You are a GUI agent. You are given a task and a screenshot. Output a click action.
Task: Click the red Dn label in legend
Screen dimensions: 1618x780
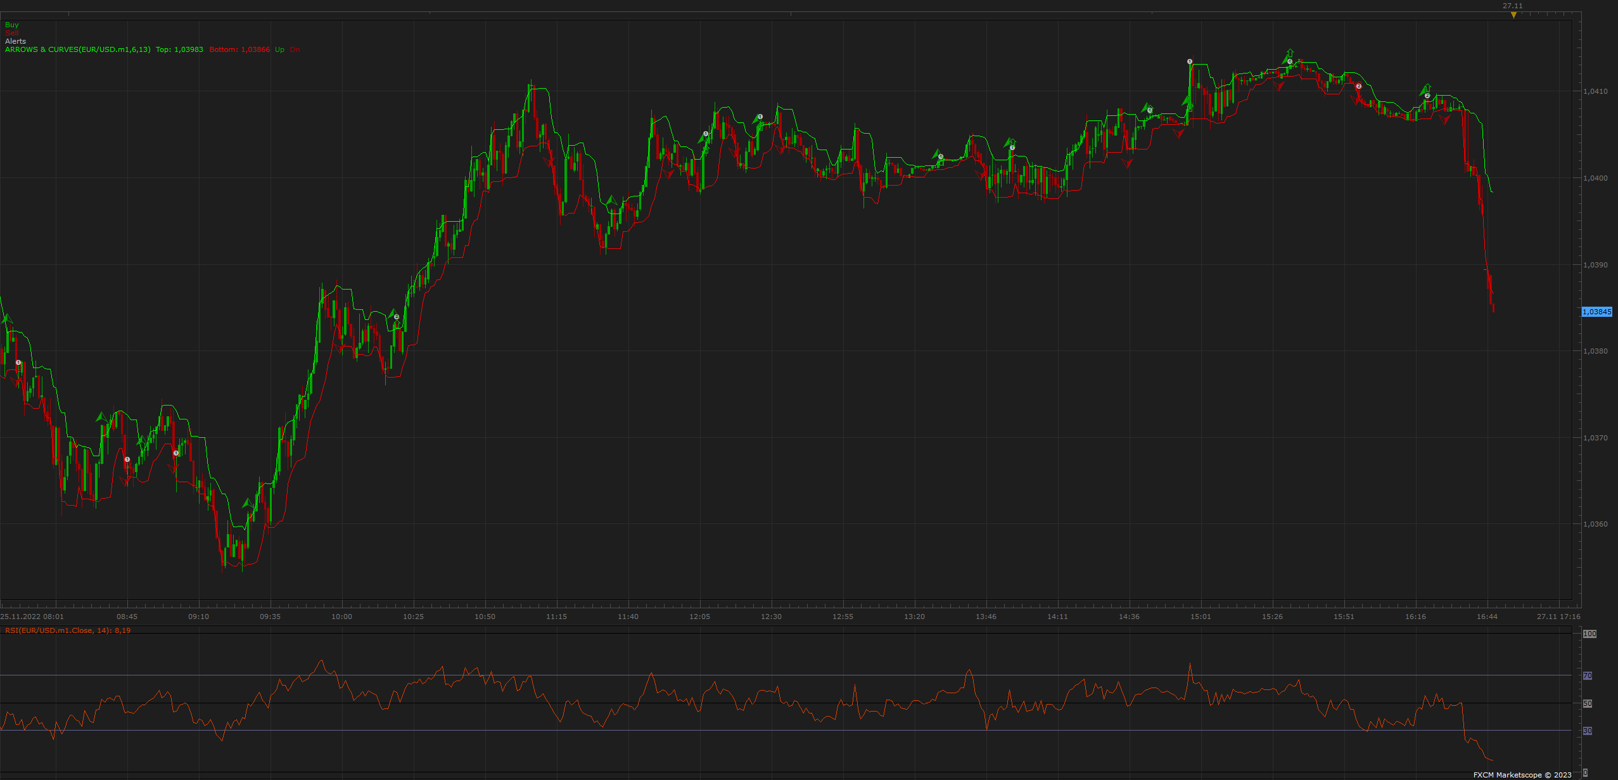[x=295, y=49]
